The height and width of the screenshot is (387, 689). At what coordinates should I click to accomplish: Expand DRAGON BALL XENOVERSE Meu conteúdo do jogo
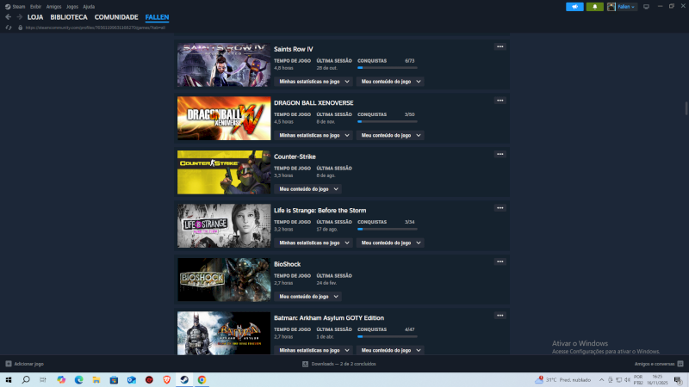[390, 135]
